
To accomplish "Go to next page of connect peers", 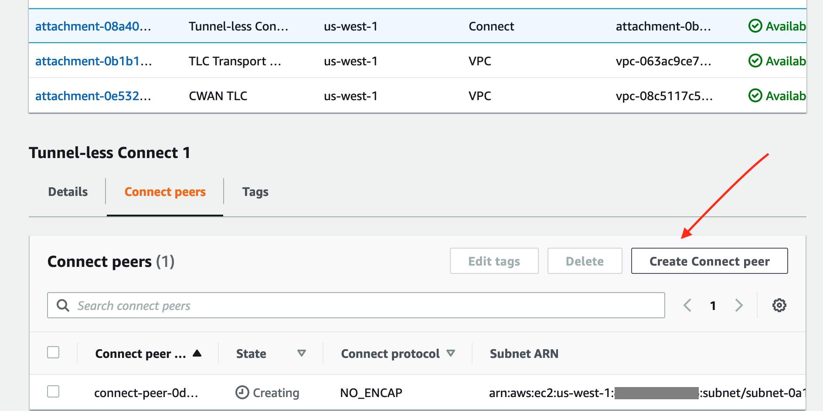I will click(738, 305).
